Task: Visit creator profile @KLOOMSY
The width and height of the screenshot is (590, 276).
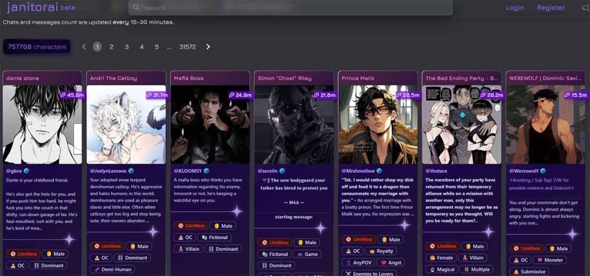Action: point(187,171)
